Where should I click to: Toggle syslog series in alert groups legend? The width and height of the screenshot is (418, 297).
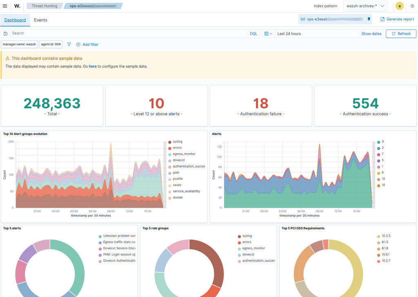(177, 141)
